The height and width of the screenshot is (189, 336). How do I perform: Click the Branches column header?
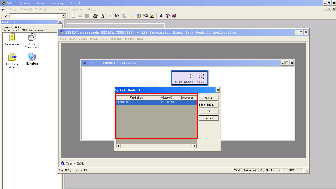(187, 98)
